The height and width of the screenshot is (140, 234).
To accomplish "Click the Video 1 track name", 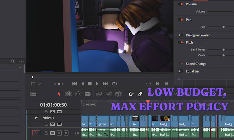I will (x=49, y=118).
